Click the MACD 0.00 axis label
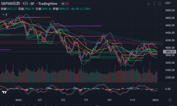Image resolution: width=177 pixels, height=106 pixels. click(168, 89)
